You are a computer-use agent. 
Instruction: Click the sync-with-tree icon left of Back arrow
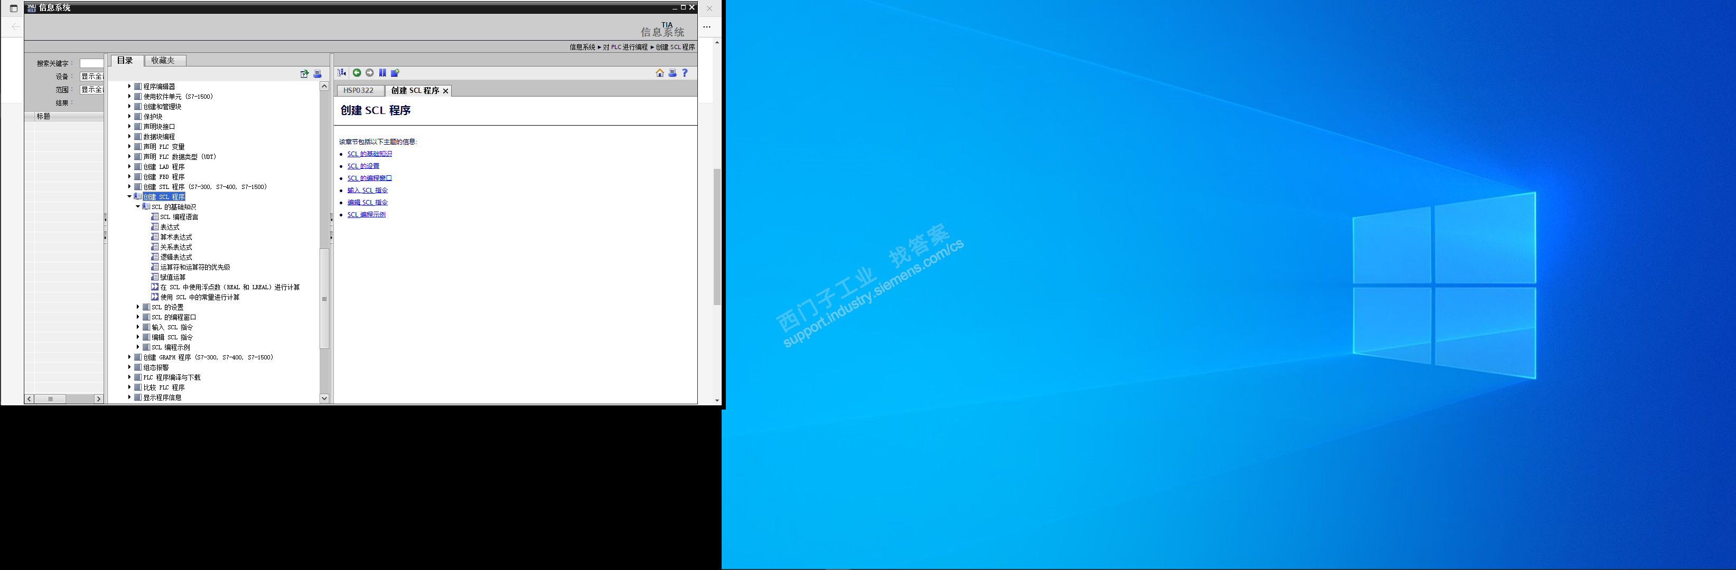[x=342, y=73]
